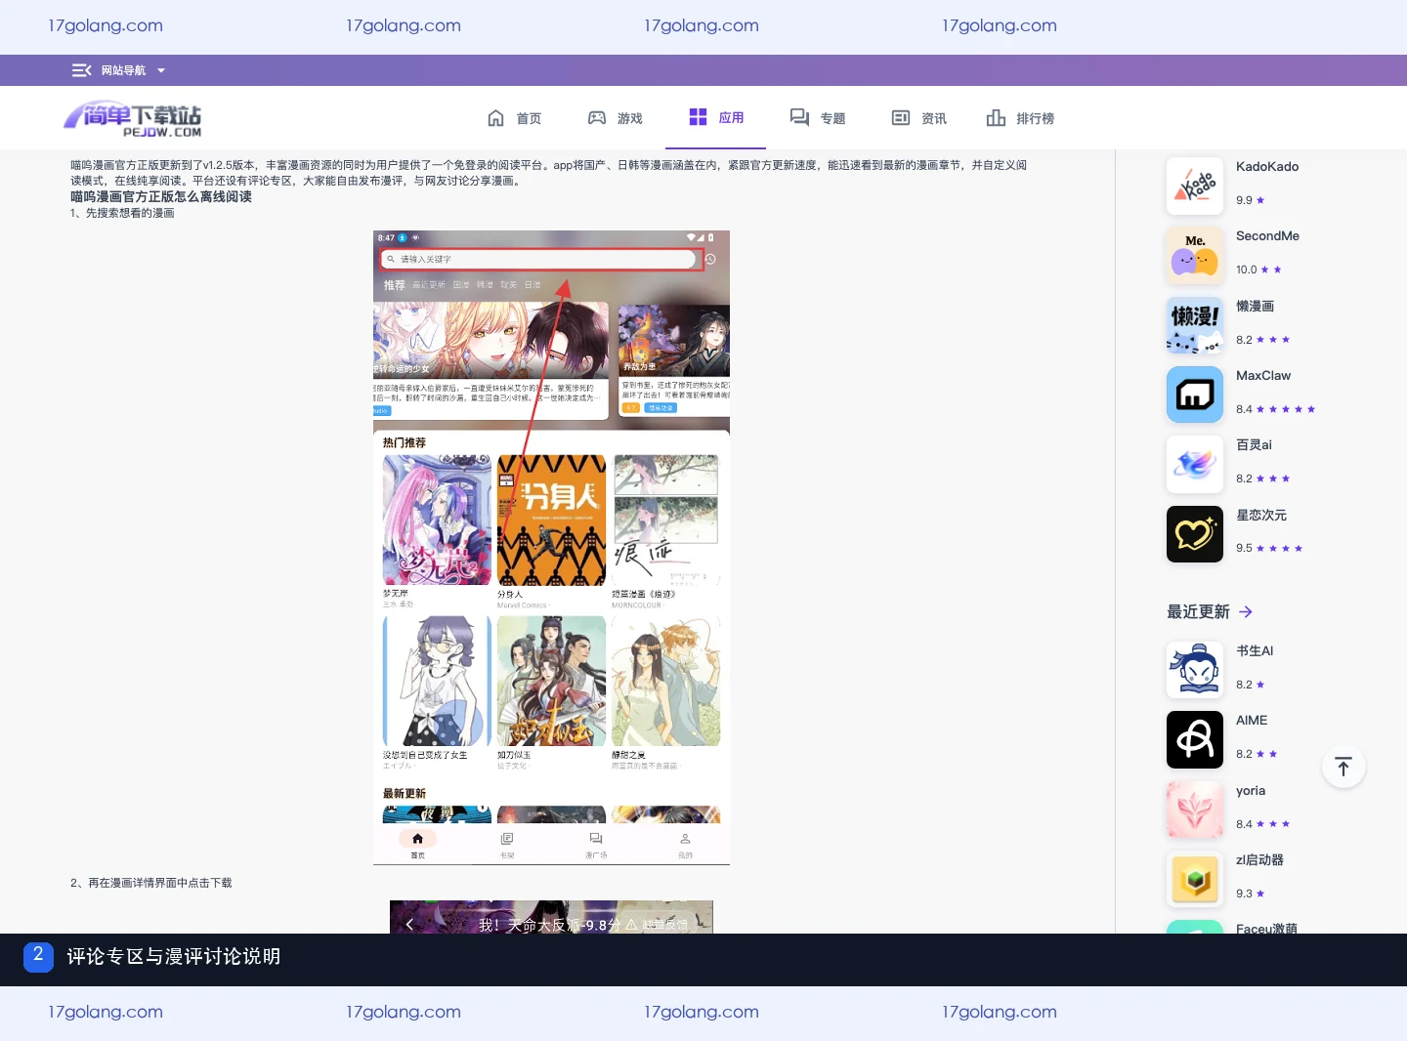Open the 百灵ai app icon
This screenshot has width=1407, height=1041.
(1195, 464)
